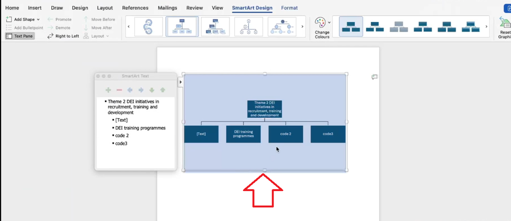This screenshot has height=221, width=511.
Task: Select the [Text] bullet in text pane
Action: (121, 120)
